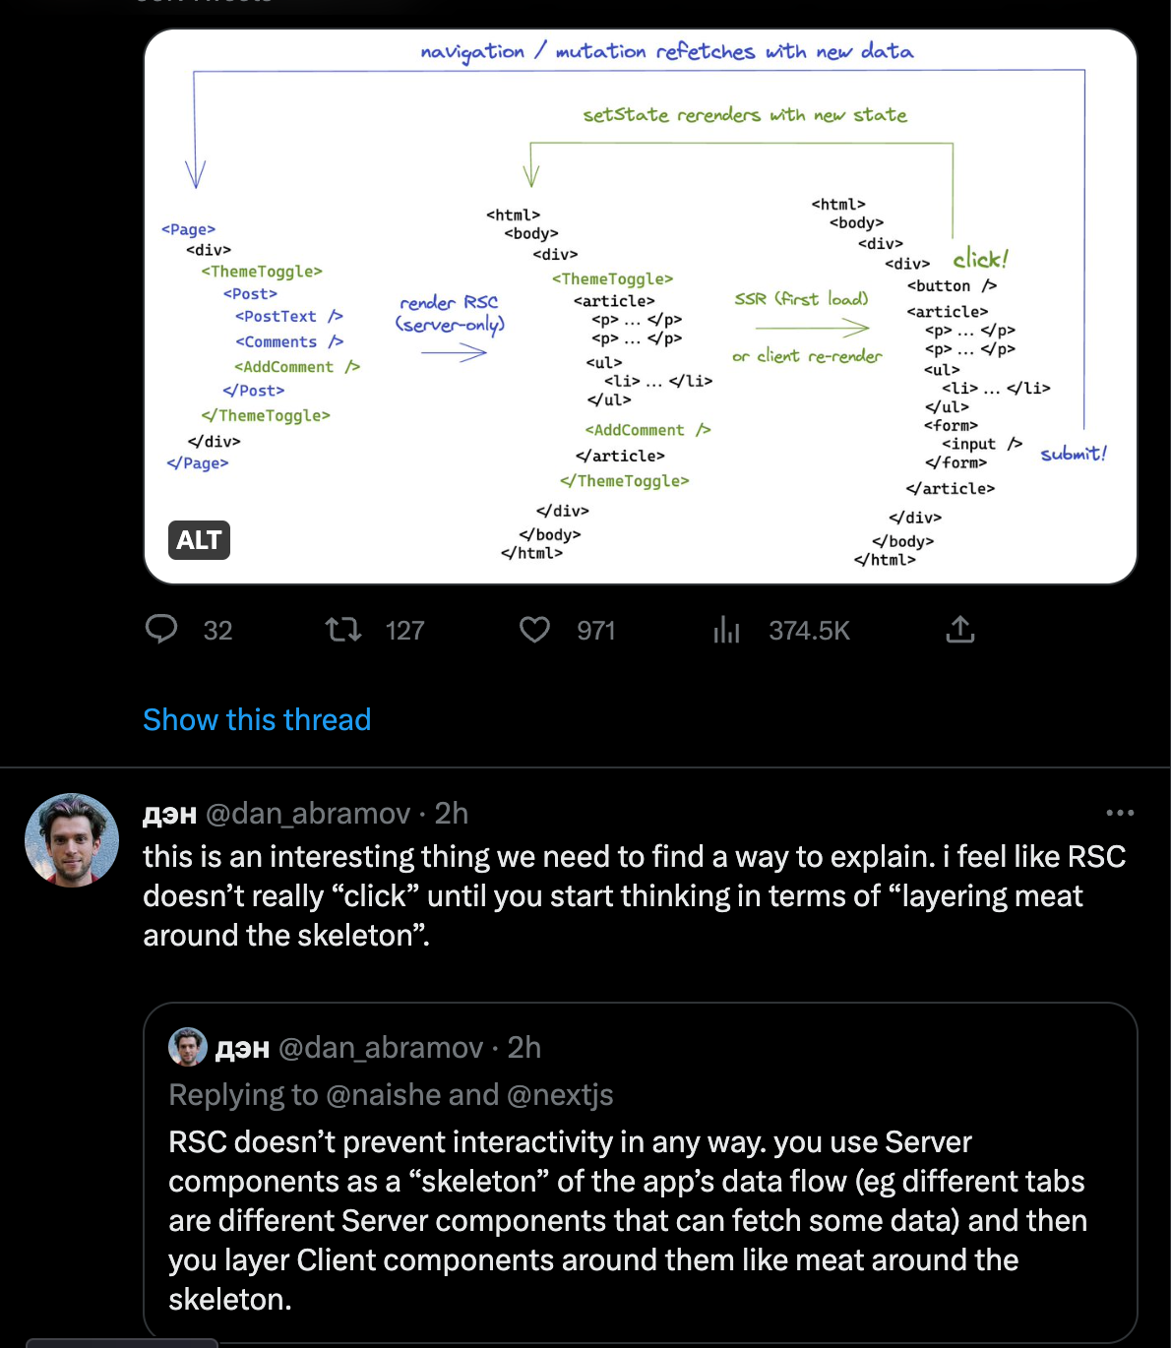Click Show this thread link
The width and height of the screenshot is (1171, 1348).
257,719
